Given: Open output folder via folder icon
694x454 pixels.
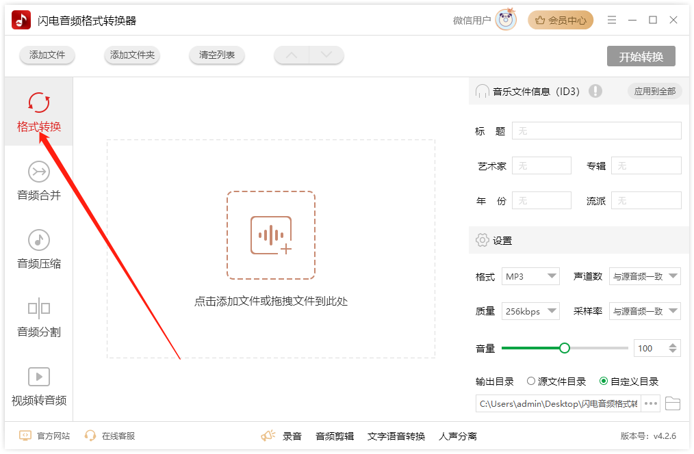Looking at the screenshot, I should coord(673,403).
